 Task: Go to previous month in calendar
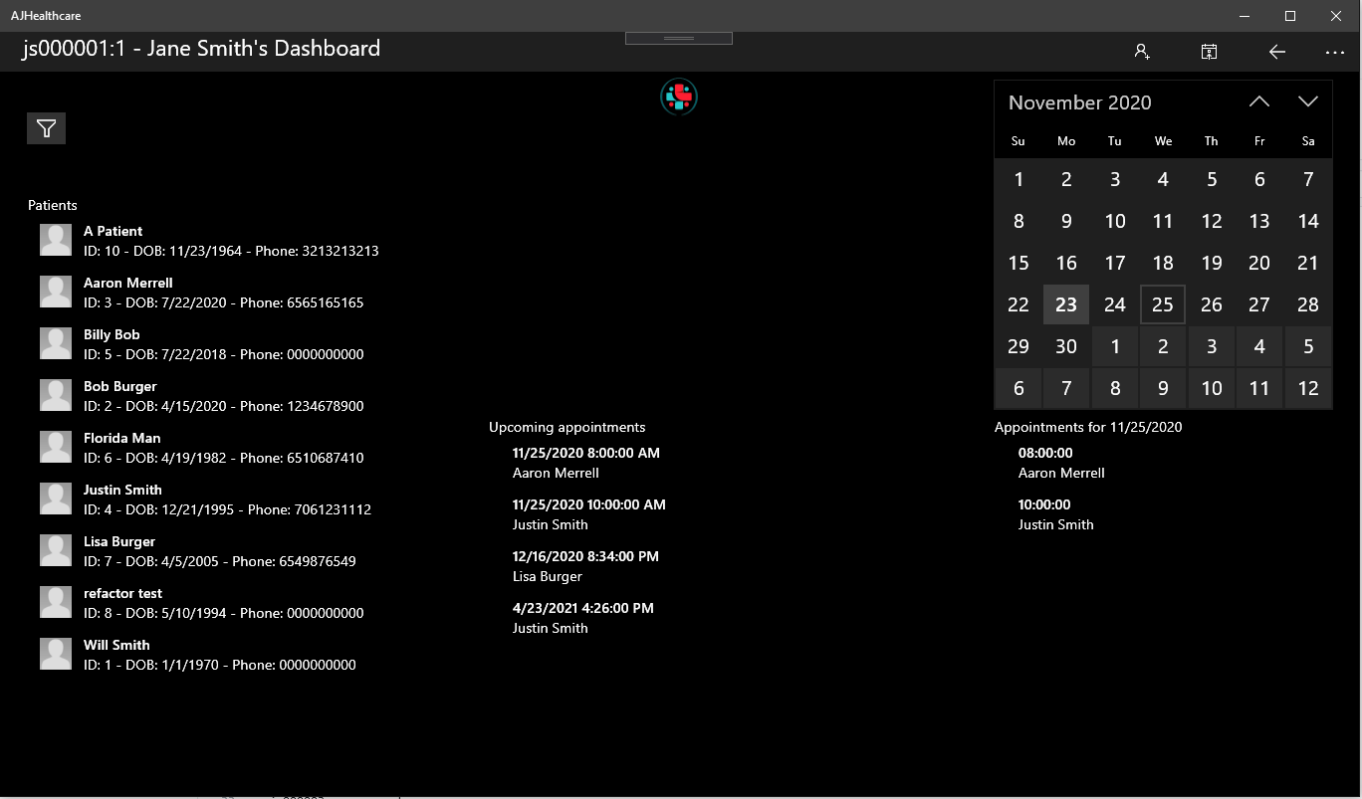click(x=1259, y=101)
